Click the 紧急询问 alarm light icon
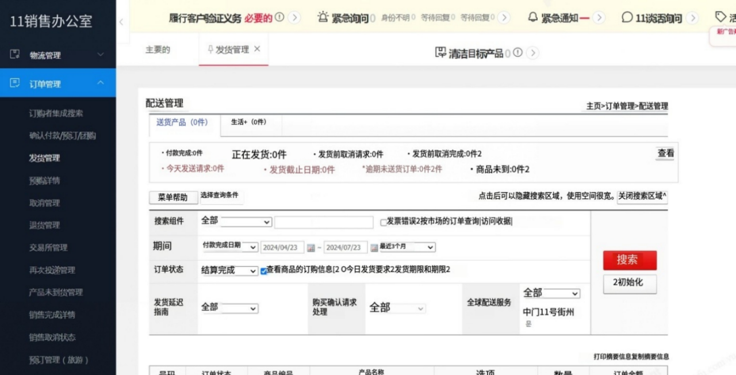736x375 pixels. point(323,17)
